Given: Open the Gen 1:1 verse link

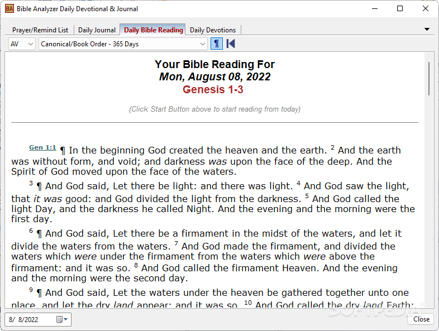Looking at the screenshot, I should 42,147.
